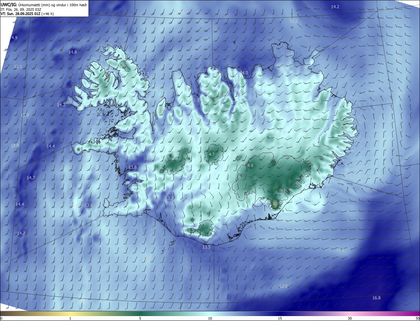Click the 14.8 value label
This screenshot has height=321, width=420.
(x=73, y=52)
